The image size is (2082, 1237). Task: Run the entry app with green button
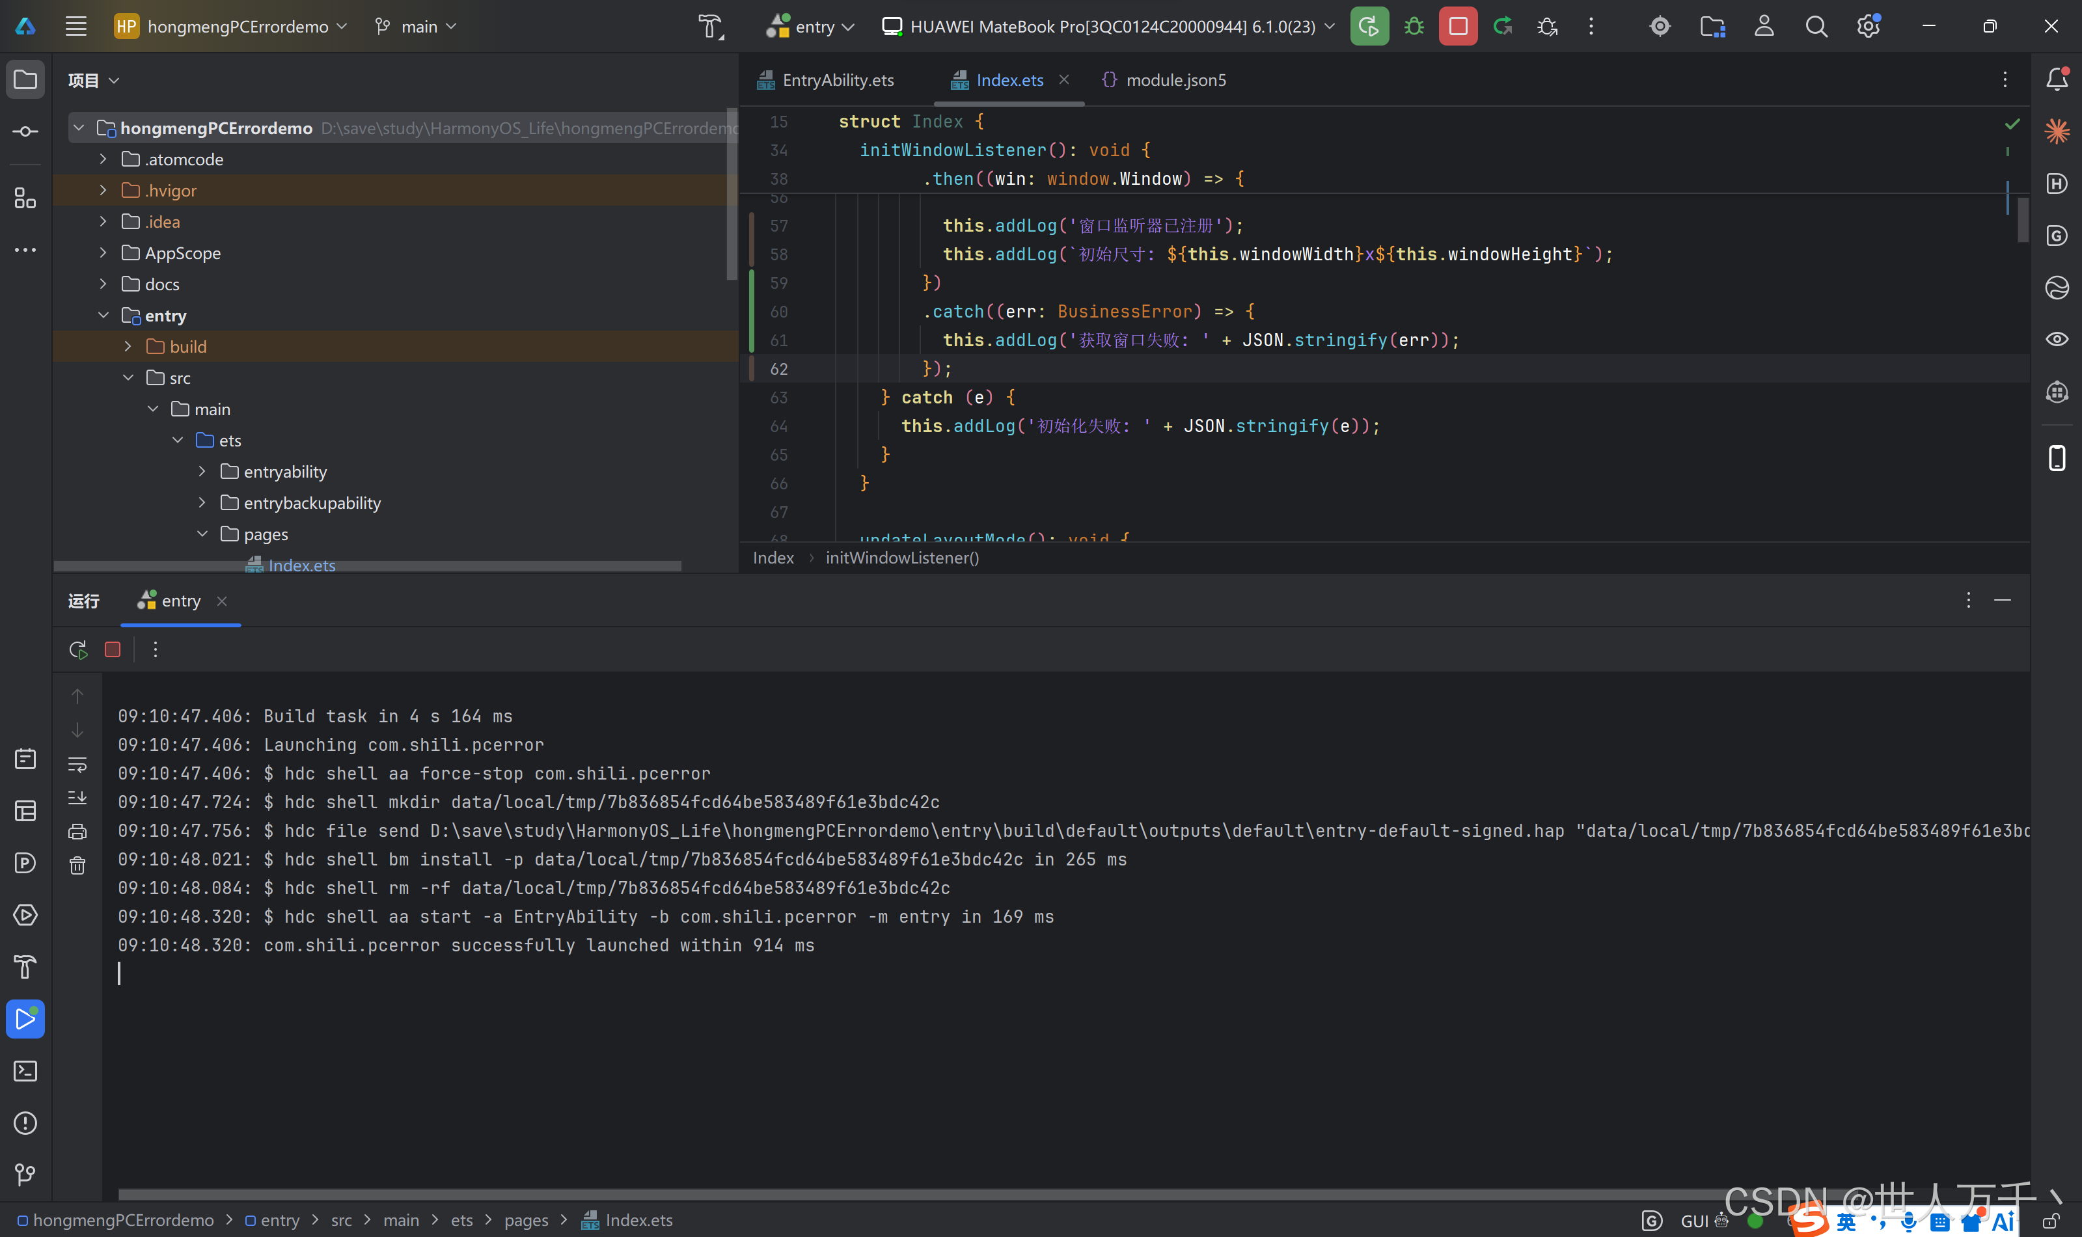[x=1369, y=26]
